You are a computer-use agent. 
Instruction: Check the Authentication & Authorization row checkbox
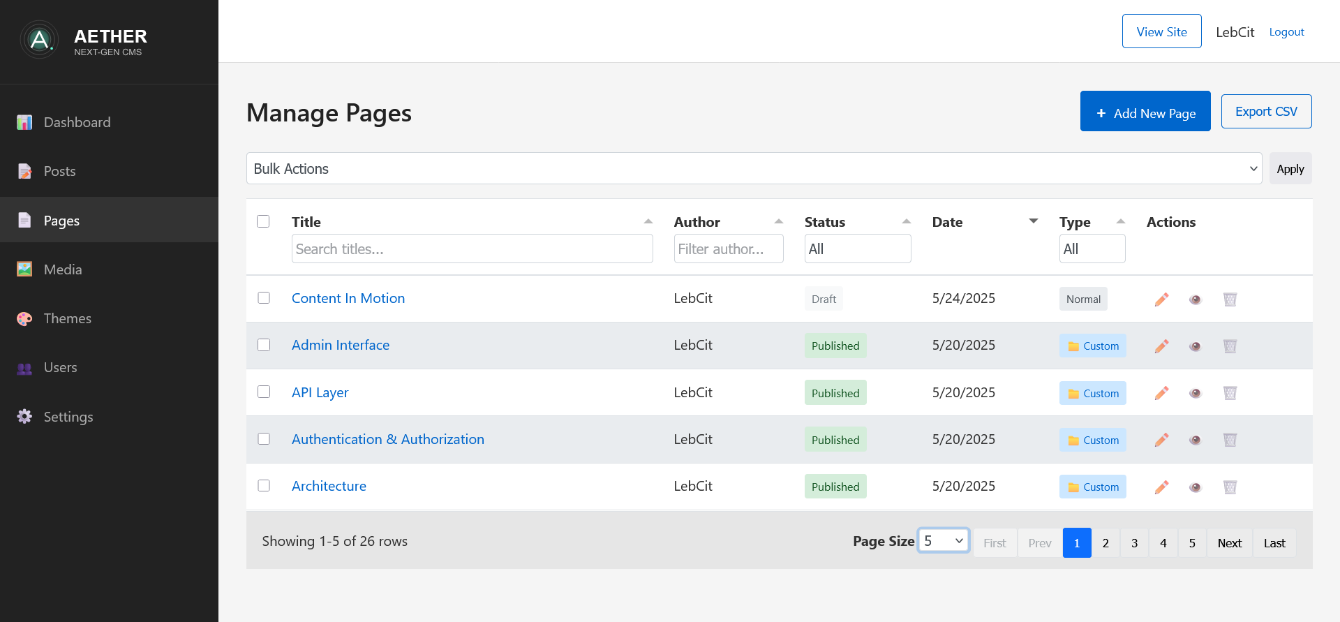(264, 438)
